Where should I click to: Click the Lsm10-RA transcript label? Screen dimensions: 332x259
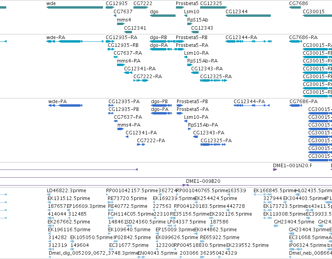(x=197, y=53)
